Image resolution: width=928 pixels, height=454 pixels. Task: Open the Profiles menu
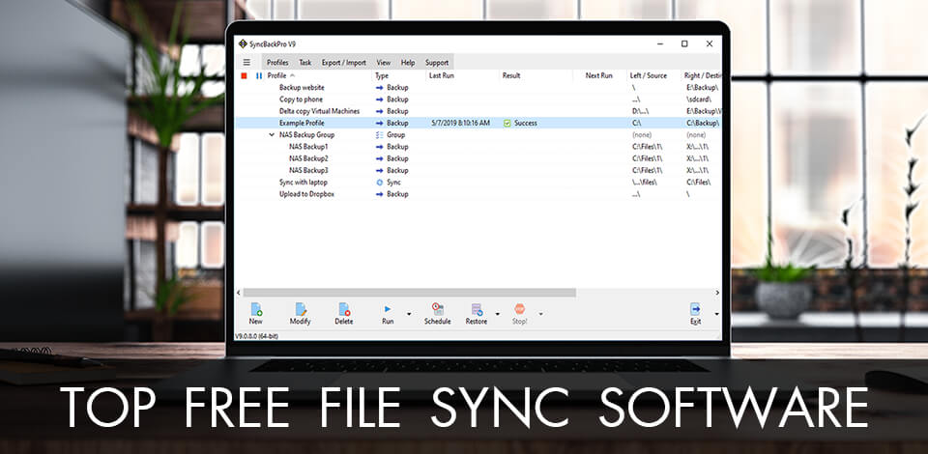pyautogui.click(x=277, y=62)
